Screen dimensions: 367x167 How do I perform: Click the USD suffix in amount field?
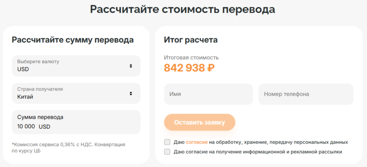coord(44,127)
